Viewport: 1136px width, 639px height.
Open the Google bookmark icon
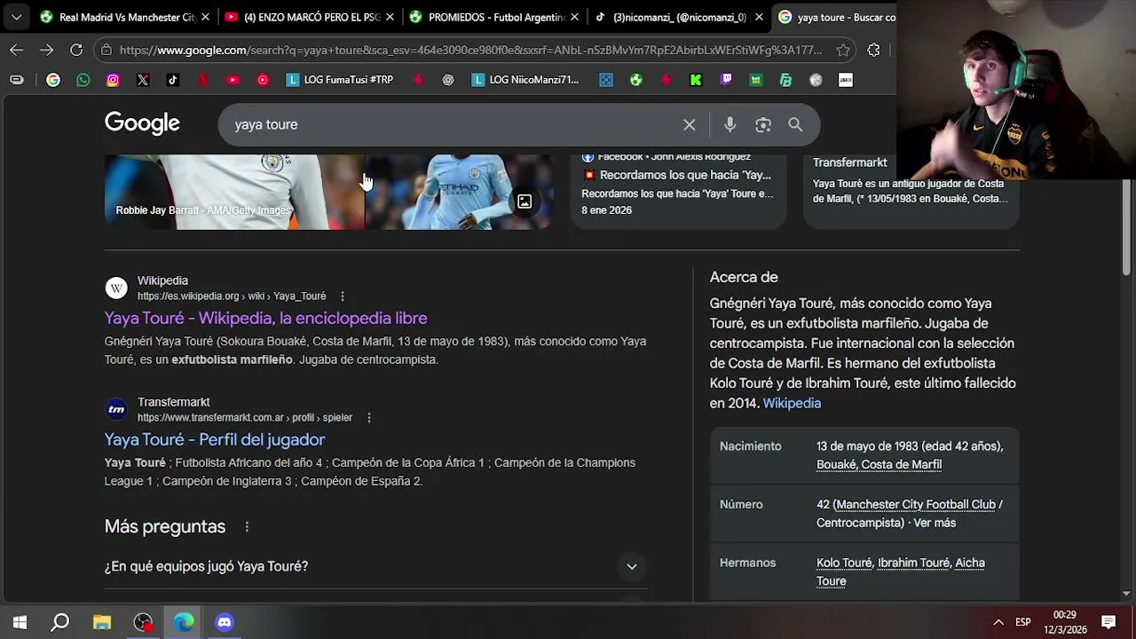53,80
